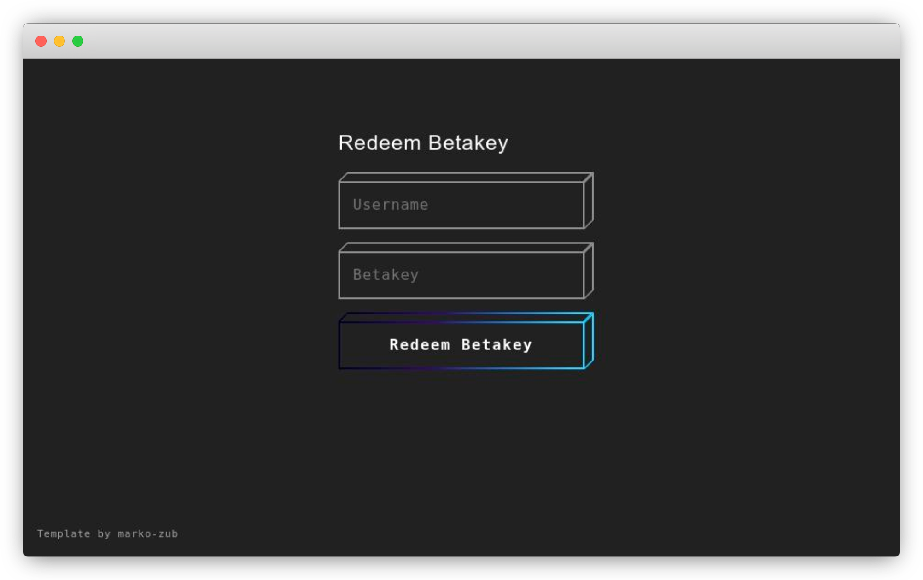Submit with the Redeem Betakey button
The width and height of the screenshot is (923, 580).
point(461,345)
